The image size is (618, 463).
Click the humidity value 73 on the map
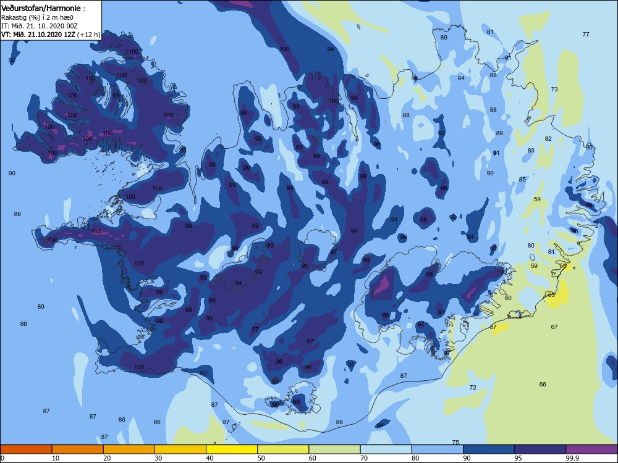pyautogui.click(x=554, y=90)
